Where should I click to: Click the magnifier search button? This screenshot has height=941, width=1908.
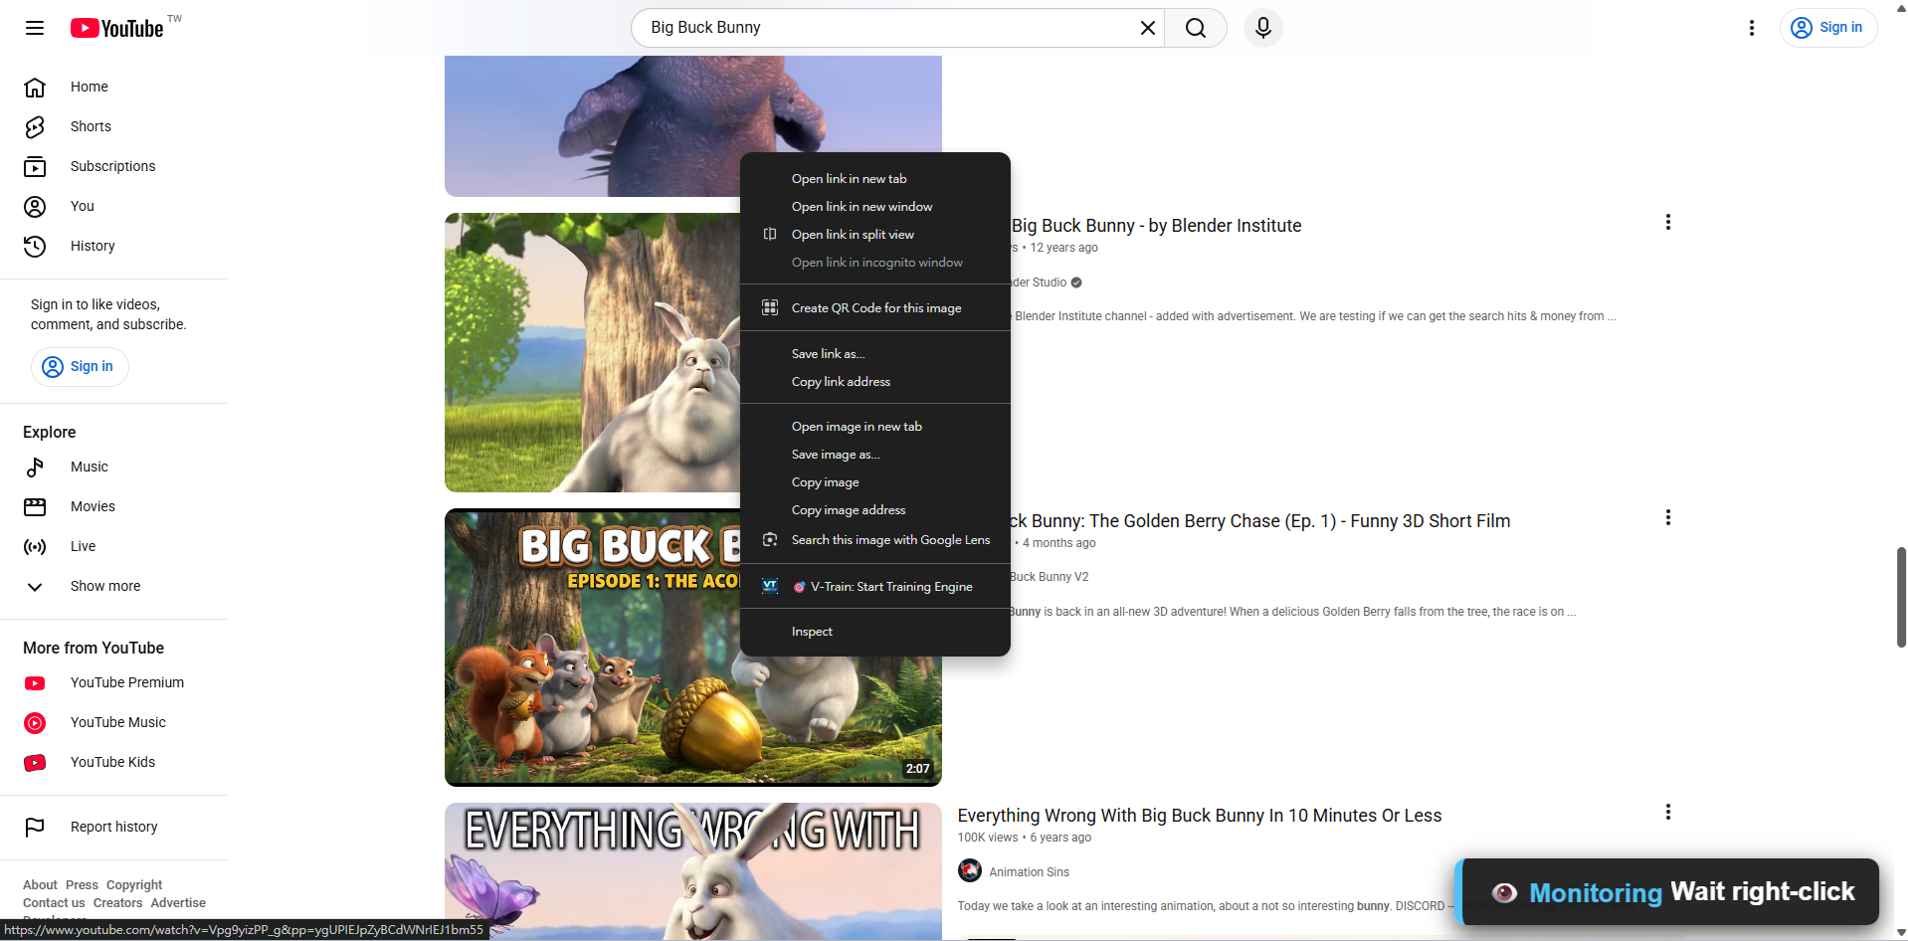[x=1196, y=28]
